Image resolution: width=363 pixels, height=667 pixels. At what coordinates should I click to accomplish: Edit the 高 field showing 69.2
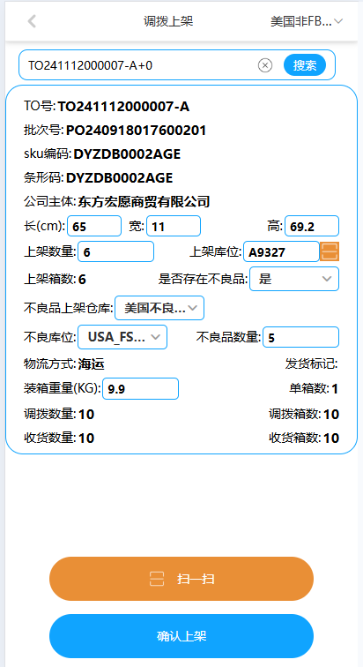312,226
